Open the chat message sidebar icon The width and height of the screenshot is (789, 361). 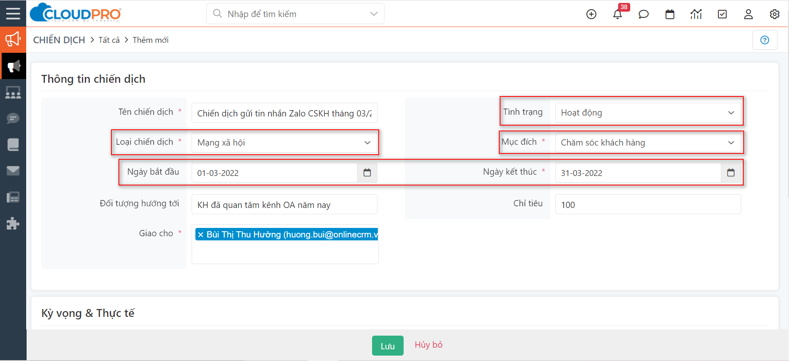click(x=13, y=119)
